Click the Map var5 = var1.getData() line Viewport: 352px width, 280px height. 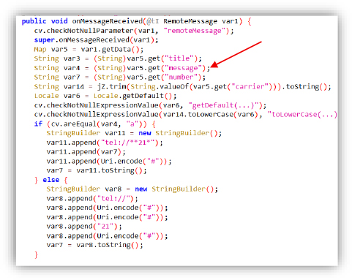click(89, 50)
